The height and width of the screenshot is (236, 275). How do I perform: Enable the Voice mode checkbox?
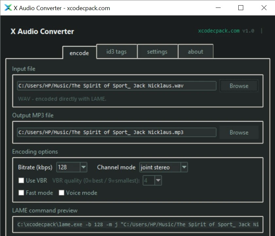pyautogui.click(x=62, y=193)
